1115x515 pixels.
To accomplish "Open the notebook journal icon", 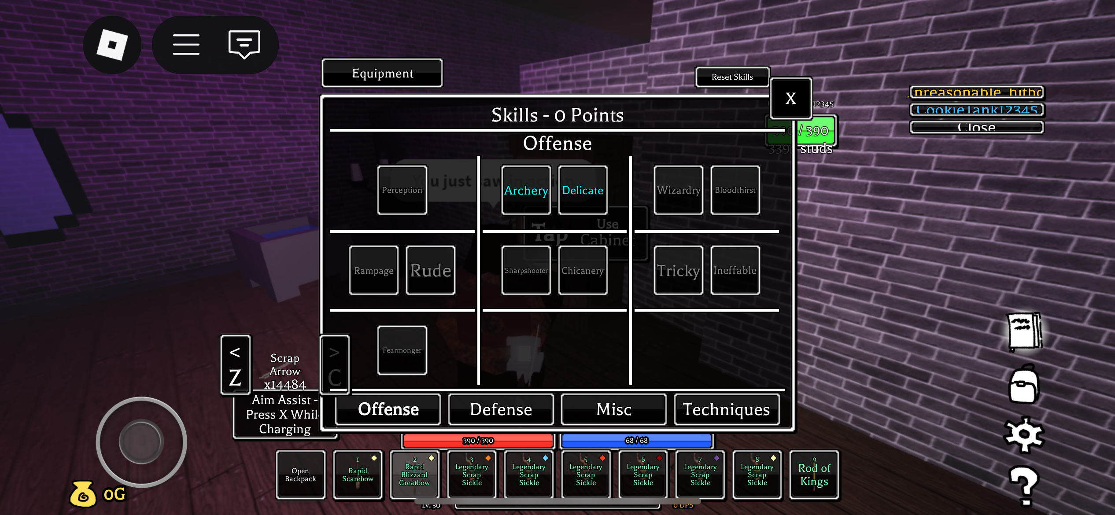I will pyautogui.click(x=1025, y=332).
